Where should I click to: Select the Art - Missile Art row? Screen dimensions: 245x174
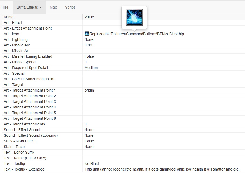[x=123, y=51]
